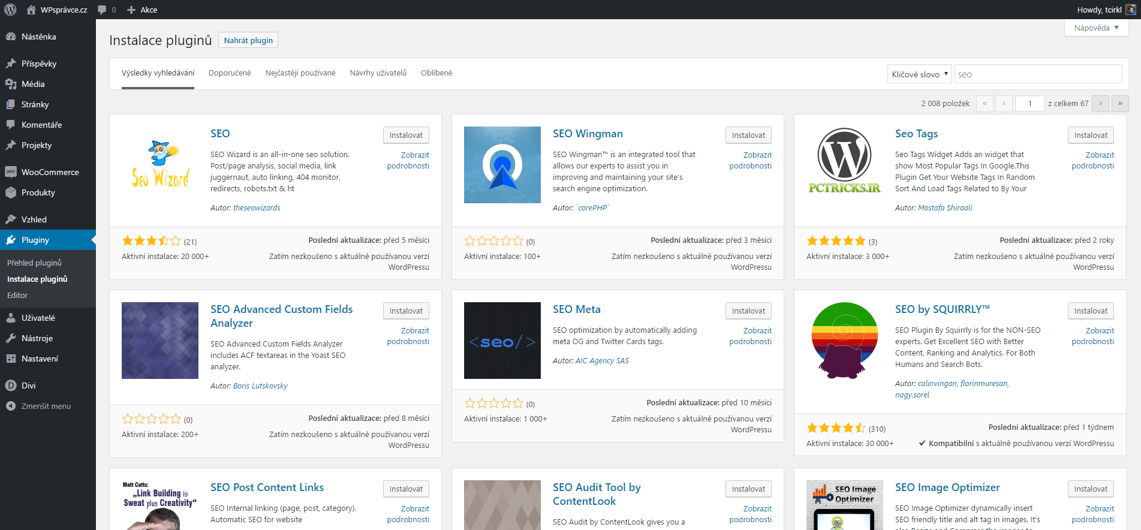Open author Mostafa Shiraali link

click(945, 208)
